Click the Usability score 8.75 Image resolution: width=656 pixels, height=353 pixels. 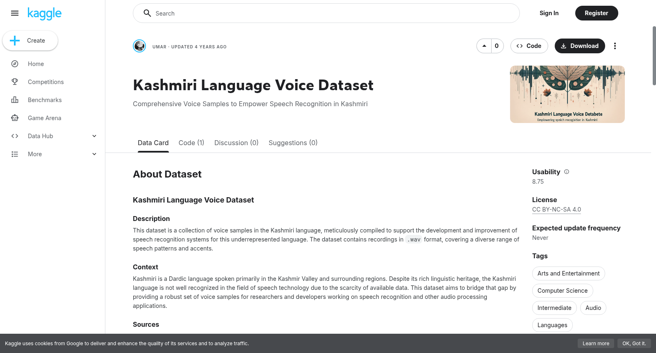click(x=538, y=182)
